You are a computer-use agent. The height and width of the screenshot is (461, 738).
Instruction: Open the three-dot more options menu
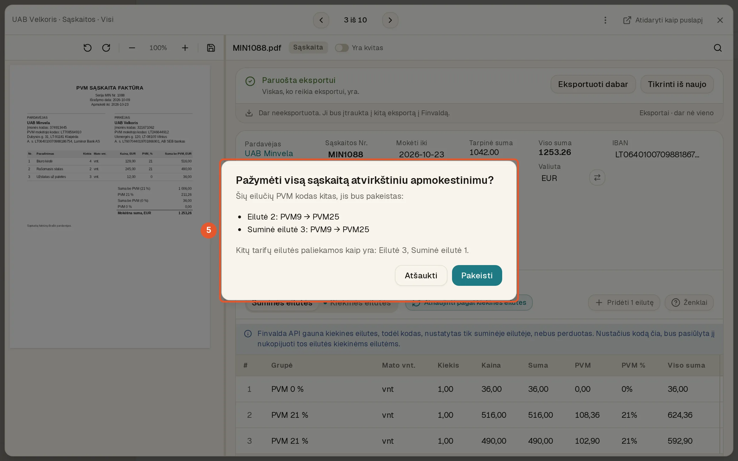tap(605, 20)
